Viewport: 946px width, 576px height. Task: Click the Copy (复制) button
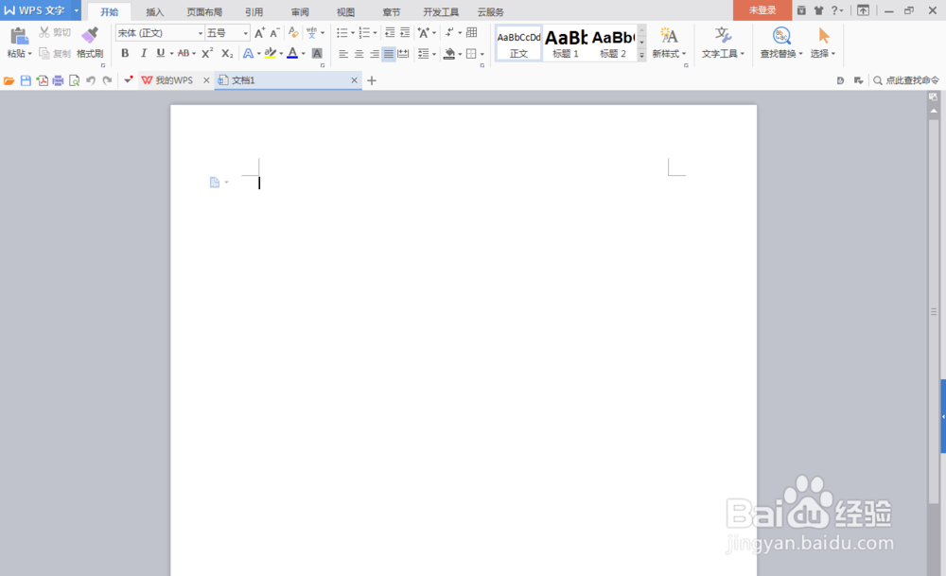click(55, 54)
